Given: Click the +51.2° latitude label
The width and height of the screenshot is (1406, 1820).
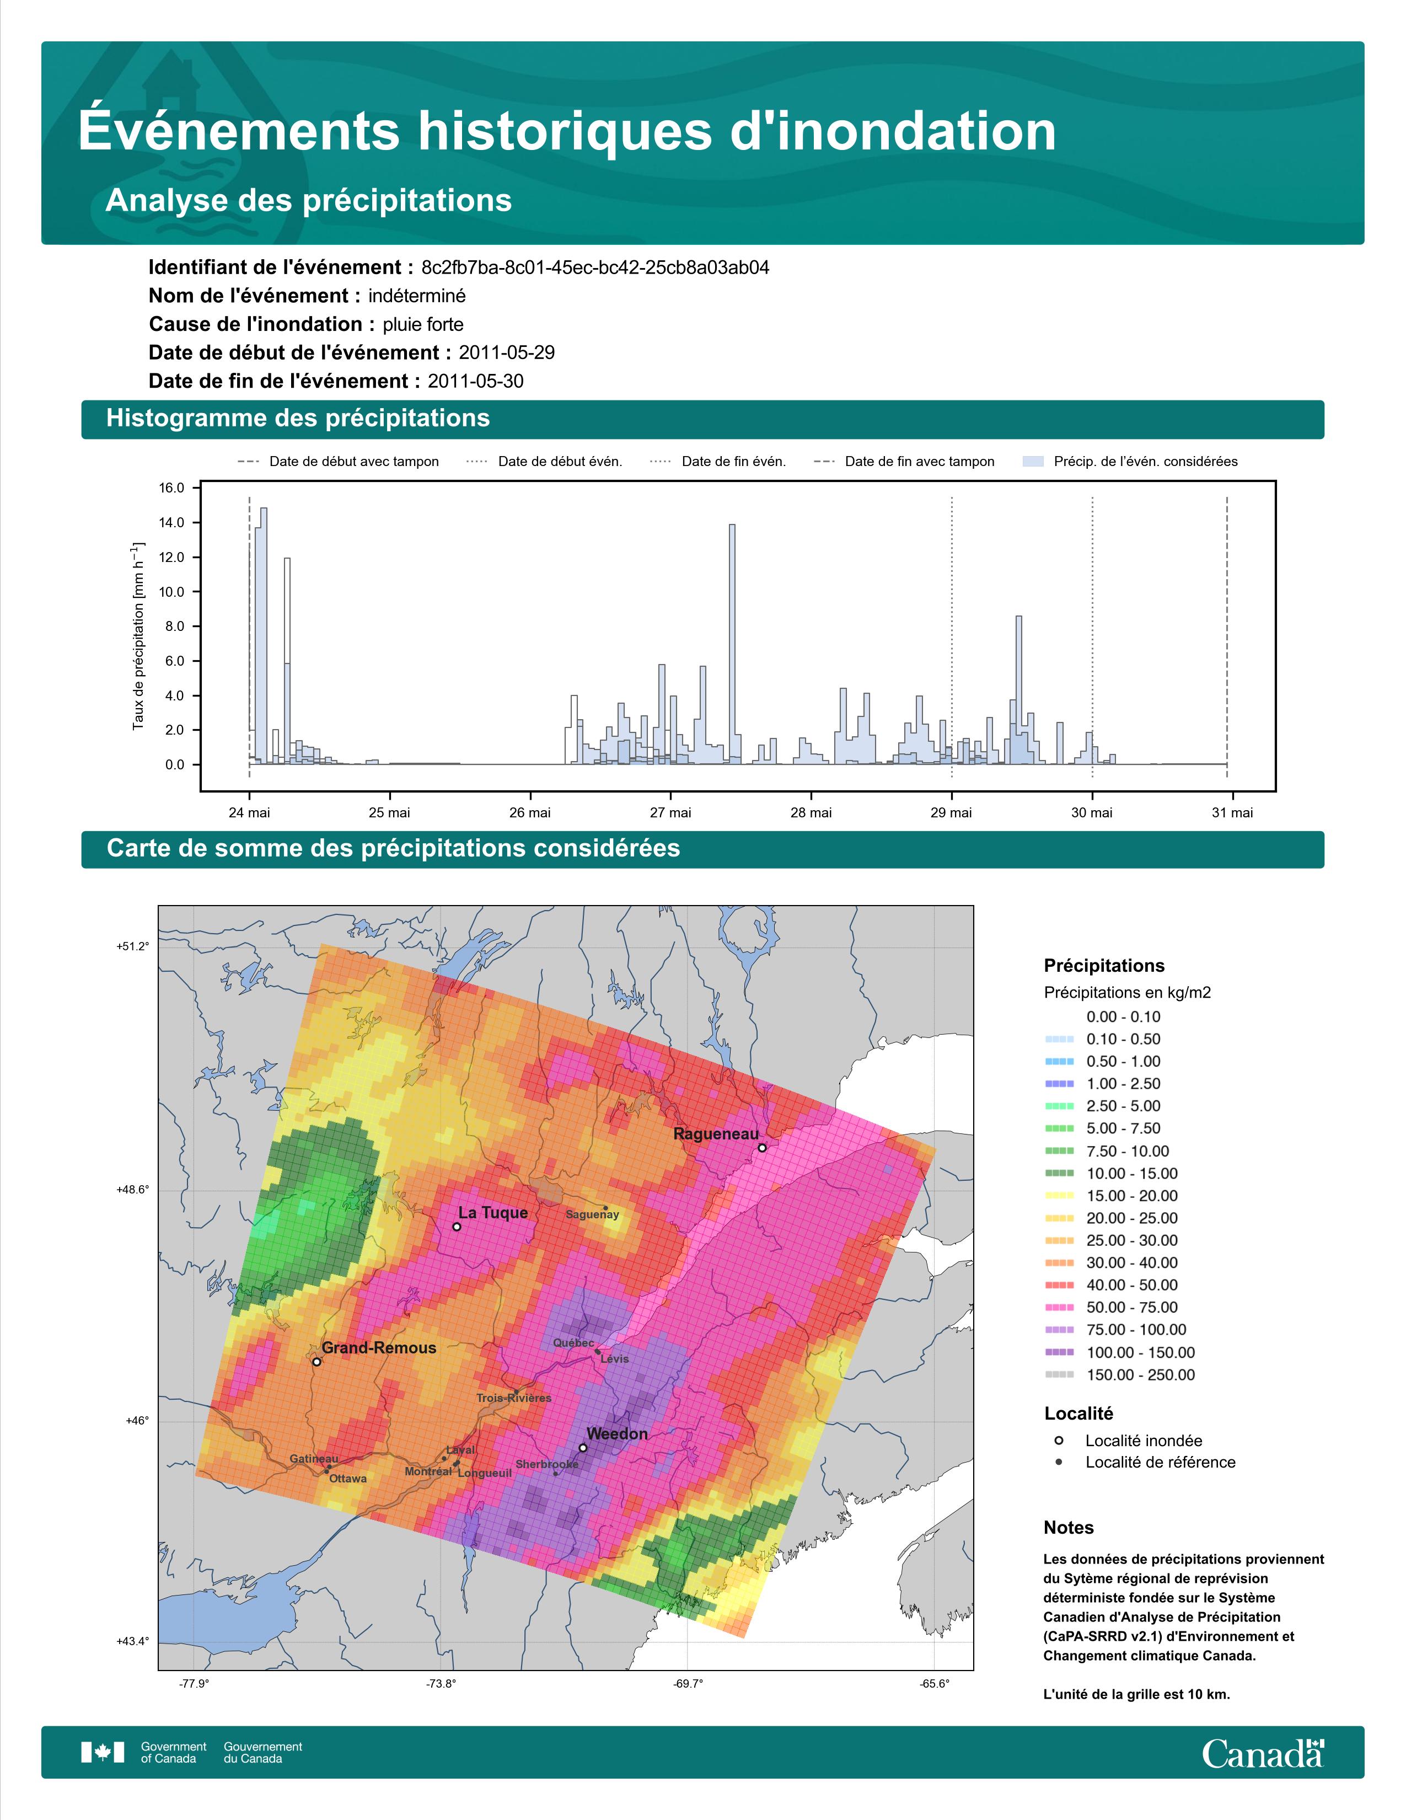Looking at the screenshot, I should point(132,946).
